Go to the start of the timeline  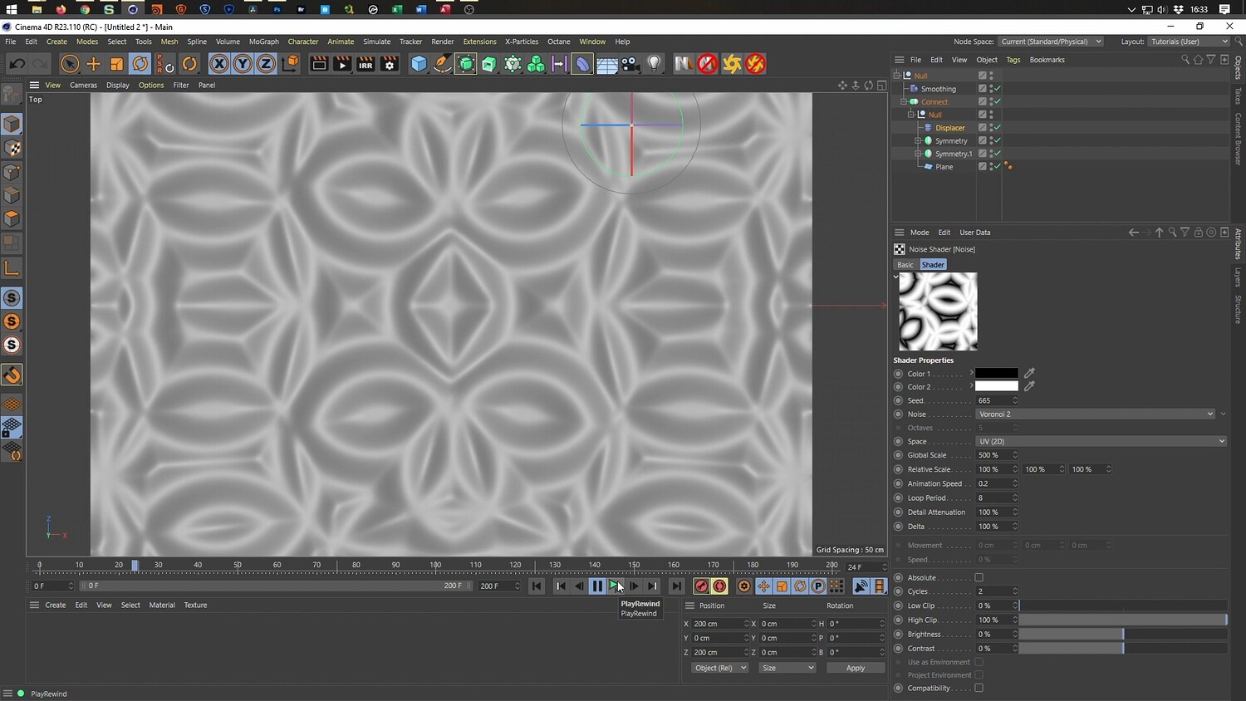pos(537,586)
